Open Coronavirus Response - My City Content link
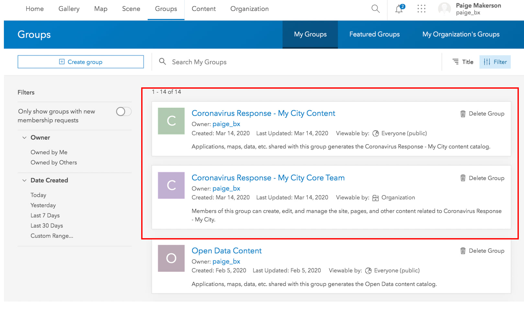The image size is (524, 310). tap(263, 113)
